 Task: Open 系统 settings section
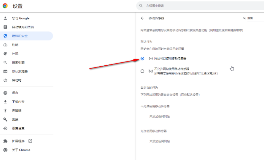(27, 119)
